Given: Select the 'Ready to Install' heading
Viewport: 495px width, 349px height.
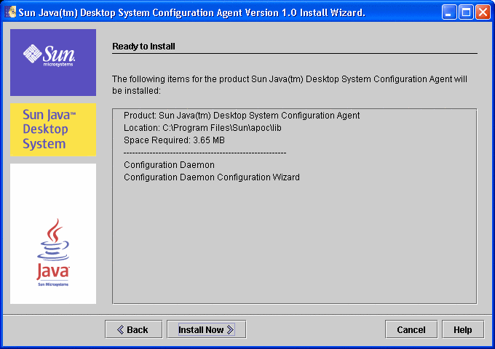Looking at the screenshot, I should click(143, 47).
